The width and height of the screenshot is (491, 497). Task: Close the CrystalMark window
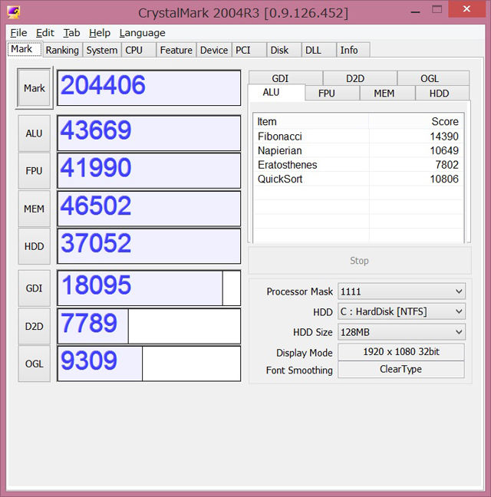click(x=466, y=9)
